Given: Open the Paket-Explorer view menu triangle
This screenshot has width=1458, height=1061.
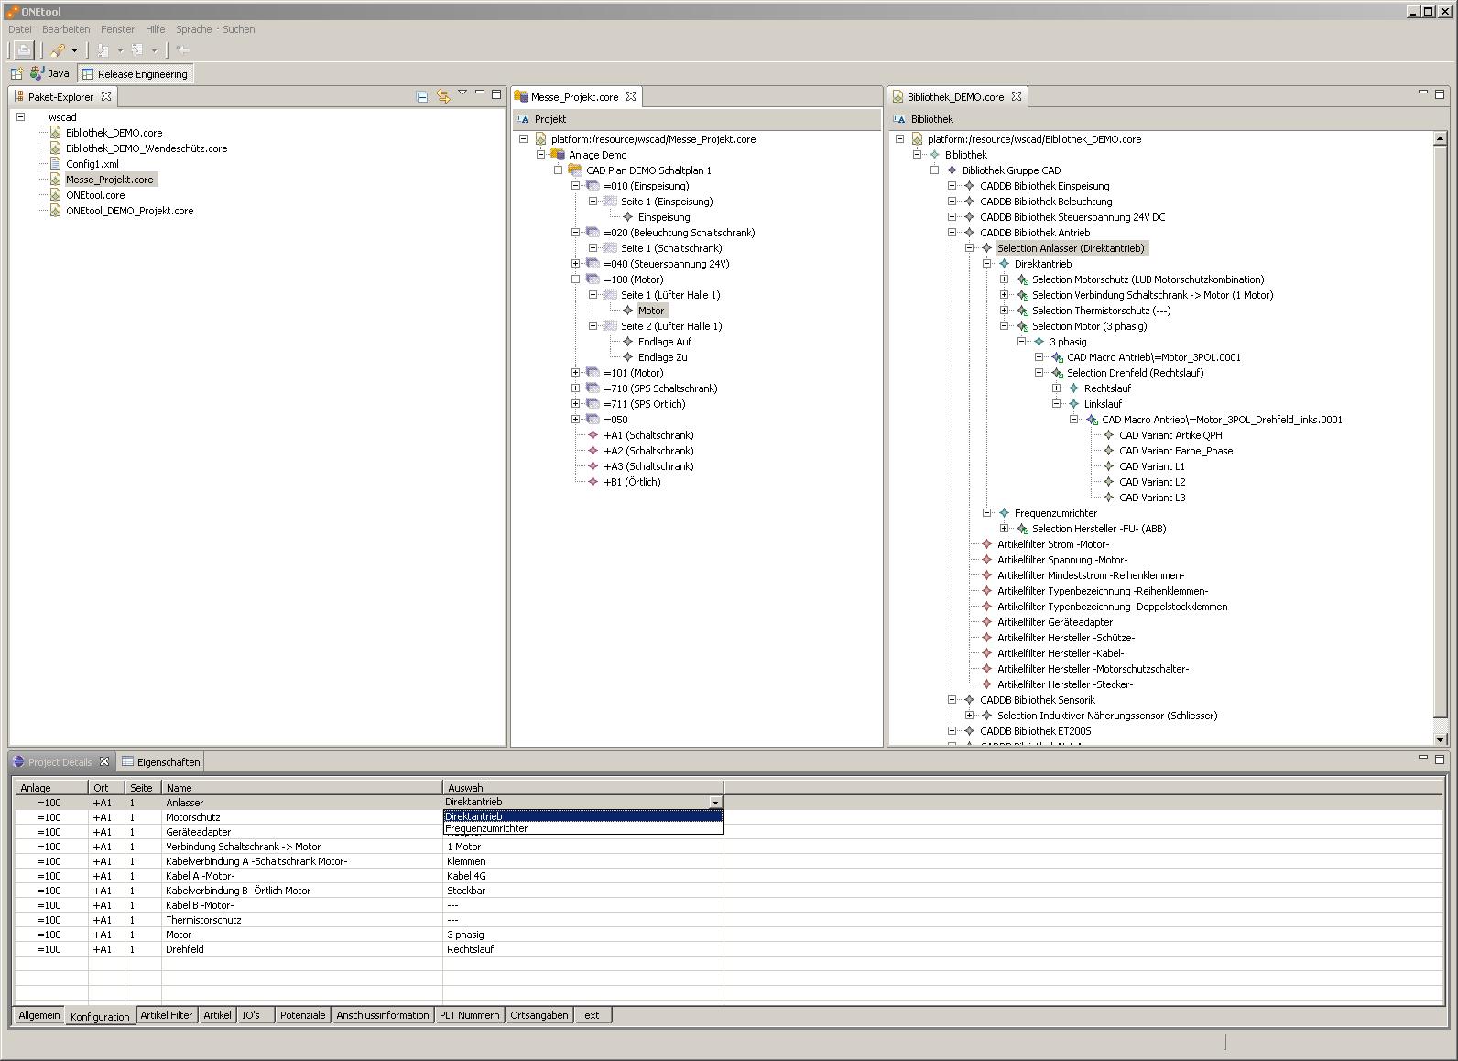Looking at the screenshot, I should (462, 93).
